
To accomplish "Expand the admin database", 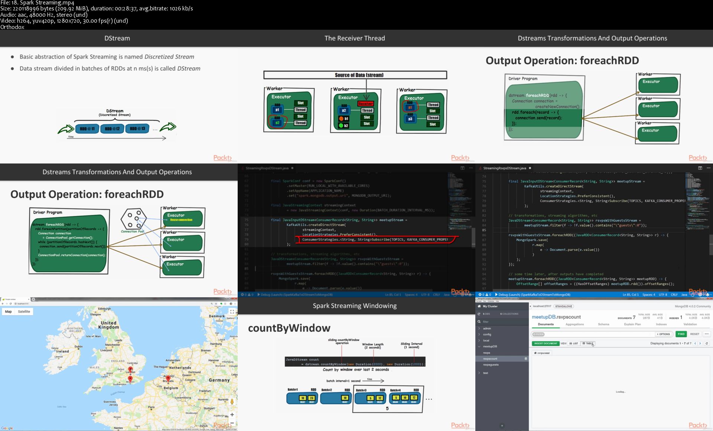I will (479, 328).
